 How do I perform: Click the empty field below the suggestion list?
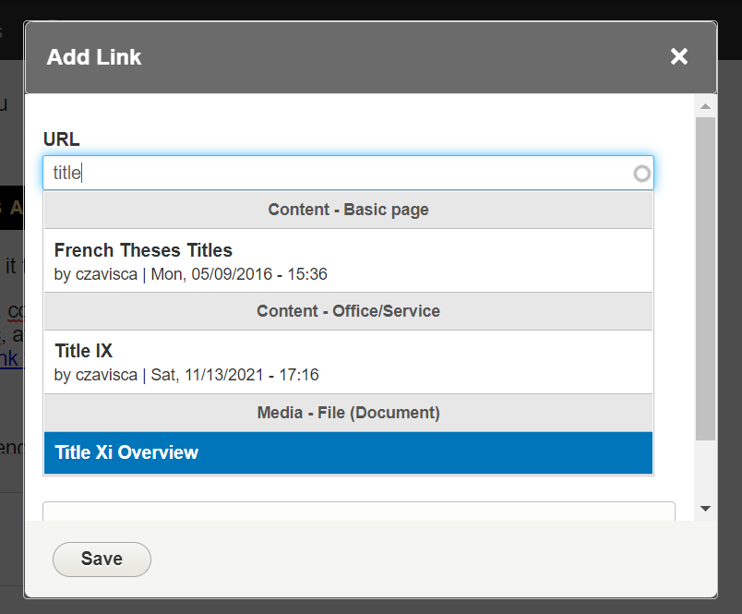coord(358,511)
